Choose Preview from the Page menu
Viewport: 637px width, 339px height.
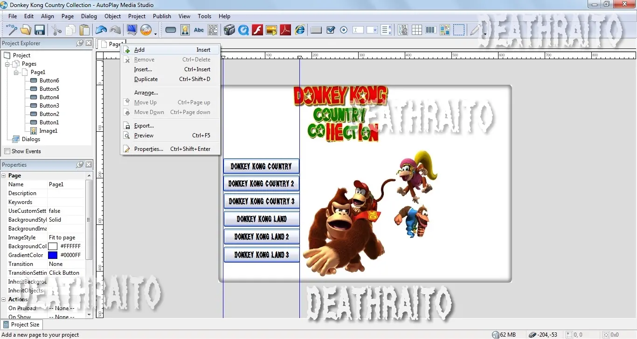[170, 136]
